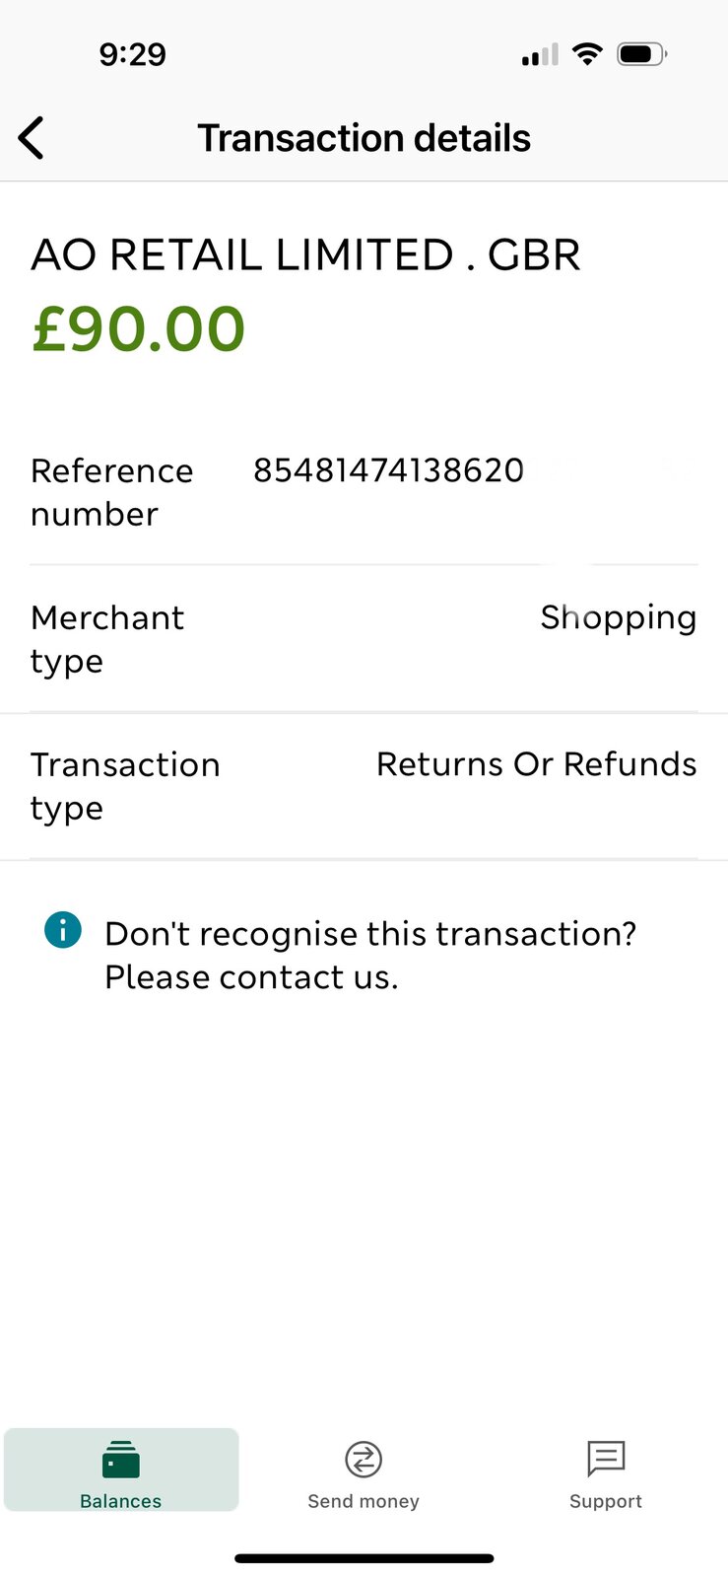Image resolution: width=728 pixels, height=1578 pixels.
Task: Tap the Transaction details page title
Action: pyautogui.click(x=364, y=138)
